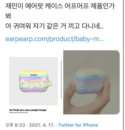Open the photo of hand holding case
Image resolution: width=125 pixels, height=130 pixels.
coord(91,82)
